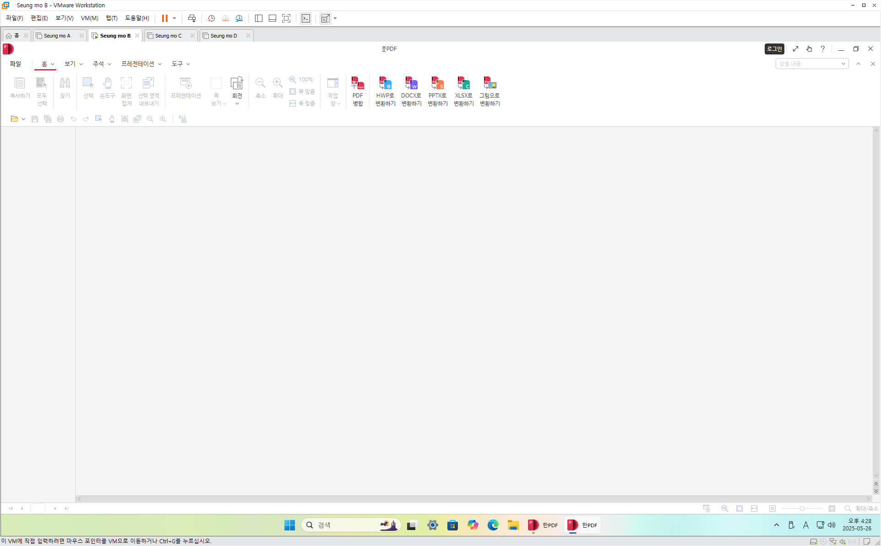Click the print icon in quick toolbar
Screen dimensions: 881x546
(60, 119)
